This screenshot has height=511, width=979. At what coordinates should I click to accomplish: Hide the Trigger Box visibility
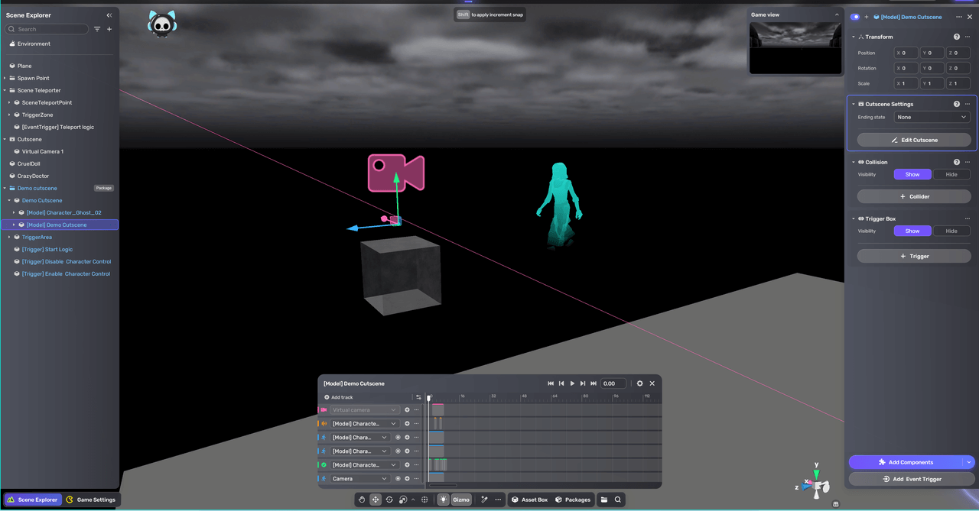click(951, 231)
